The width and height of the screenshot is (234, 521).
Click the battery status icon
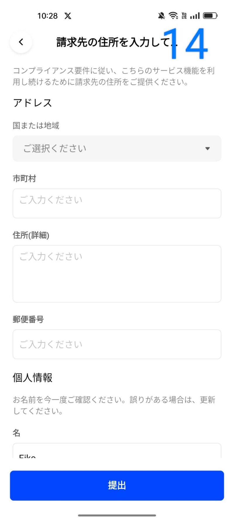pyautogui.click(x=210, y=16)
